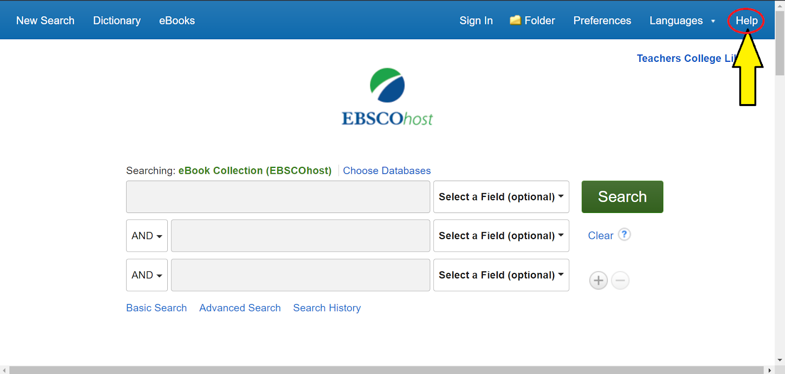
Task: Add a search row with plus button
Action: 598,281
